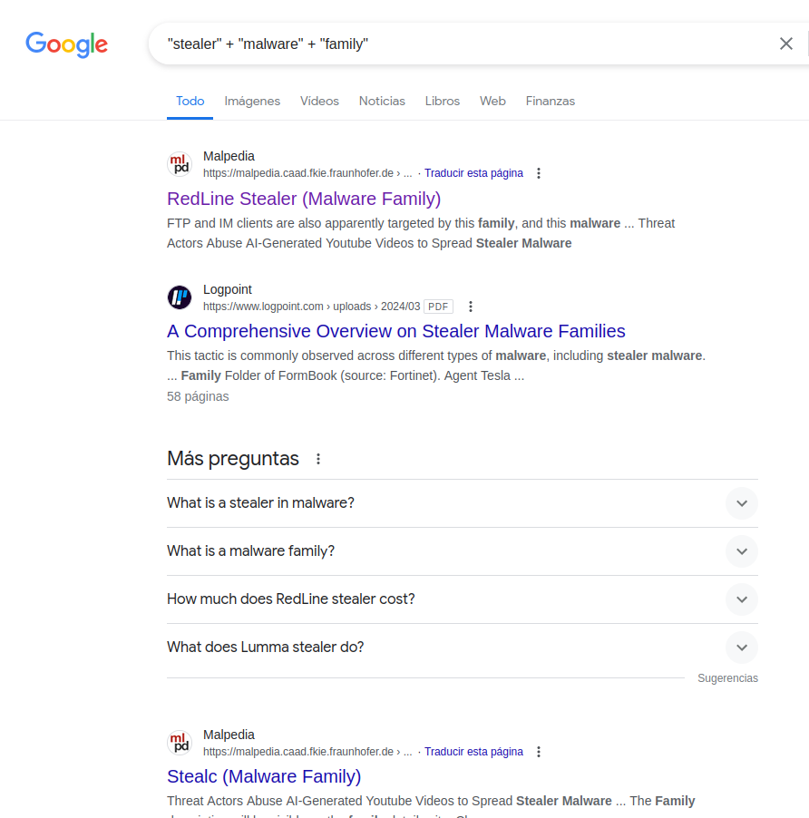
Task: Click into the Google search input field
Action: pos(453,44)
